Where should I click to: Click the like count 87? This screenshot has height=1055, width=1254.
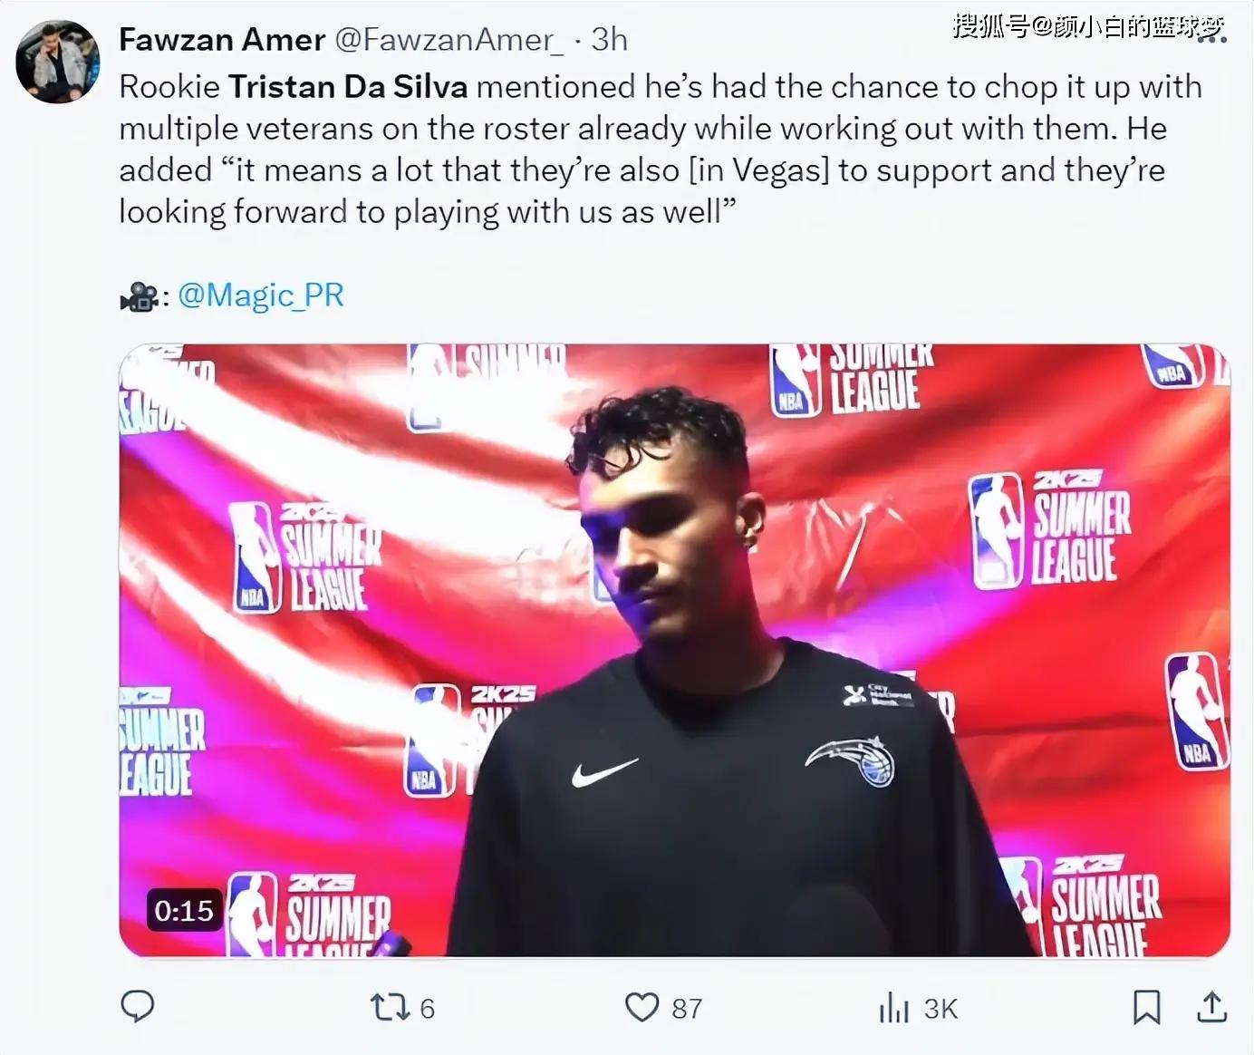(687, 1009)
